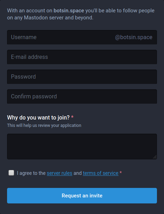Click the red asterisk after terms of service
This screenshot has width=164, height=214.
pyautogui.click(x=121, y=172)
